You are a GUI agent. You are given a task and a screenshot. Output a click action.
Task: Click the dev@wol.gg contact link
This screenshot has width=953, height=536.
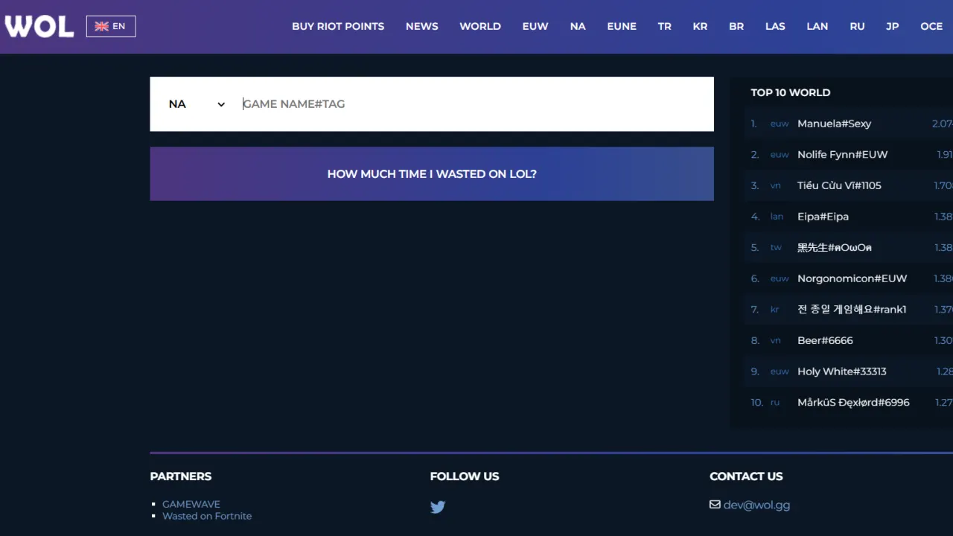756,505
